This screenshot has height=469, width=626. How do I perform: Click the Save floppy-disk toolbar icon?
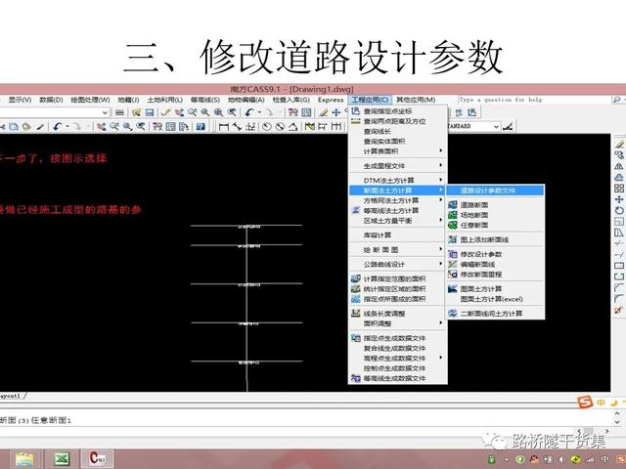point(150,112)
